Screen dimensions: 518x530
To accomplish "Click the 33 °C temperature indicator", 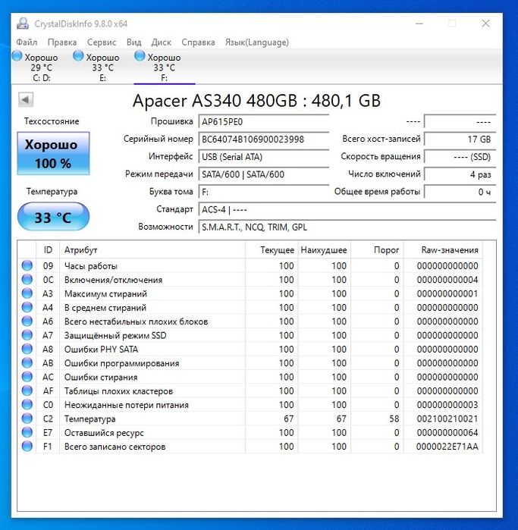I will [53, 216].
